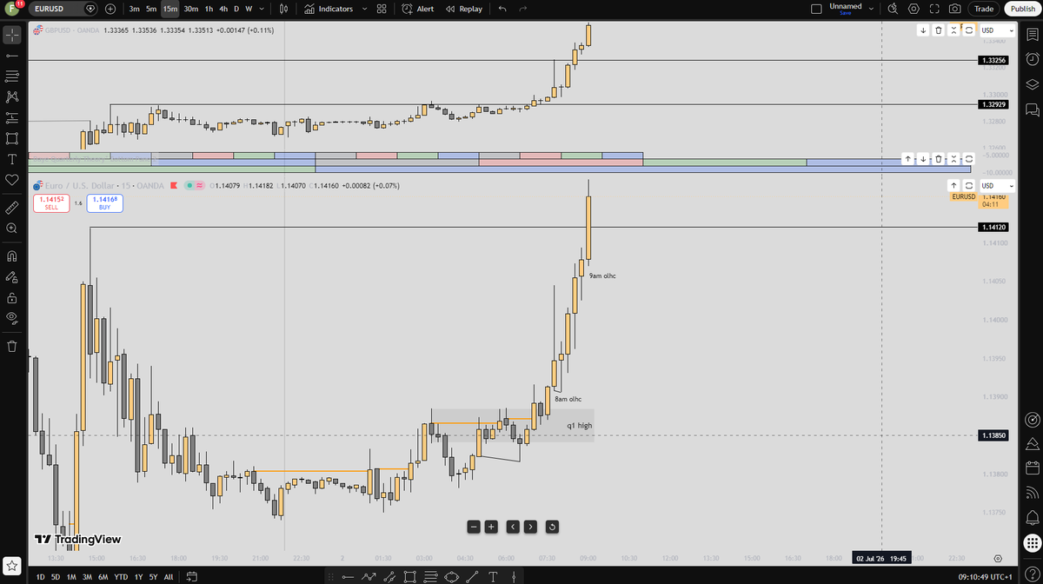Start bar Replay mode
Viewport: 1043px width, 584px height.
tap(464, 9)
